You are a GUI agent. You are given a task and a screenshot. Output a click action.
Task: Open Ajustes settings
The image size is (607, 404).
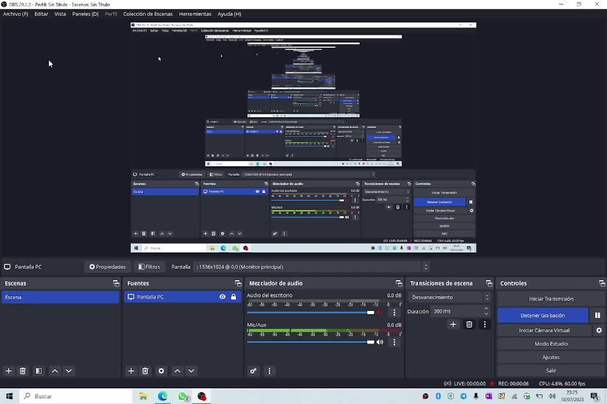click(551, 357)
